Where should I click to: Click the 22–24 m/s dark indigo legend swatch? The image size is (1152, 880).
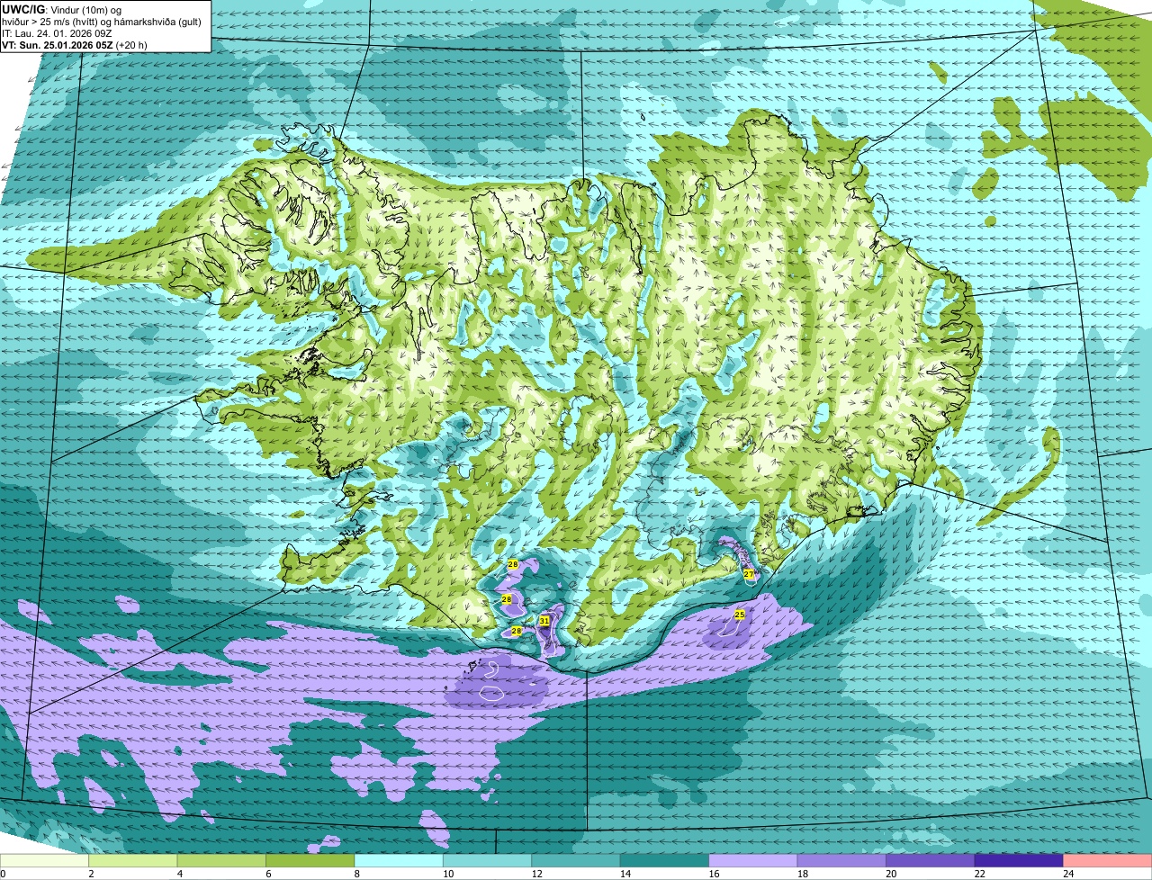[1019, 861]
